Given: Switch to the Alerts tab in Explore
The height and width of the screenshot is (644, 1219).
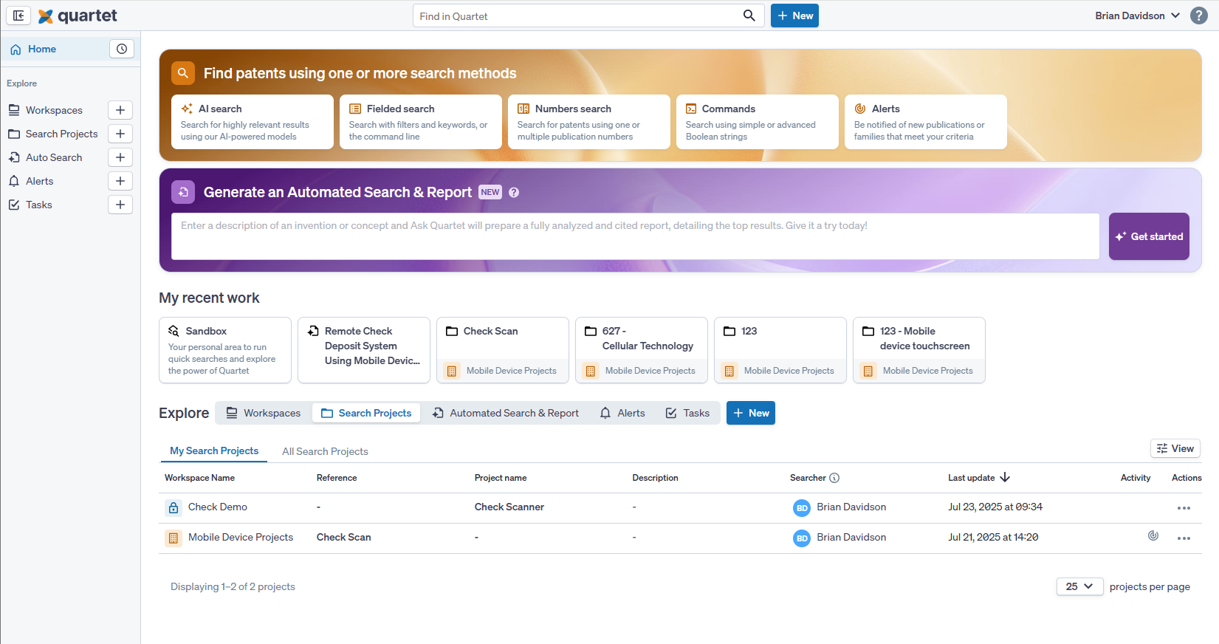Looking at the screenshot, I should click(622, 413).
